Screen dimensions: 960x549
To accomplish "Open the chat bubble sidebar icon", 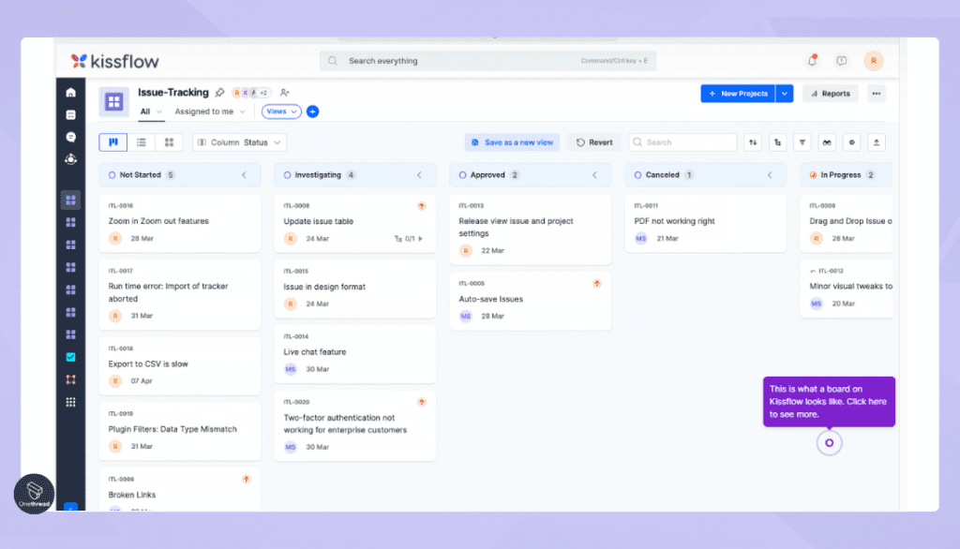I will (70, 137).
